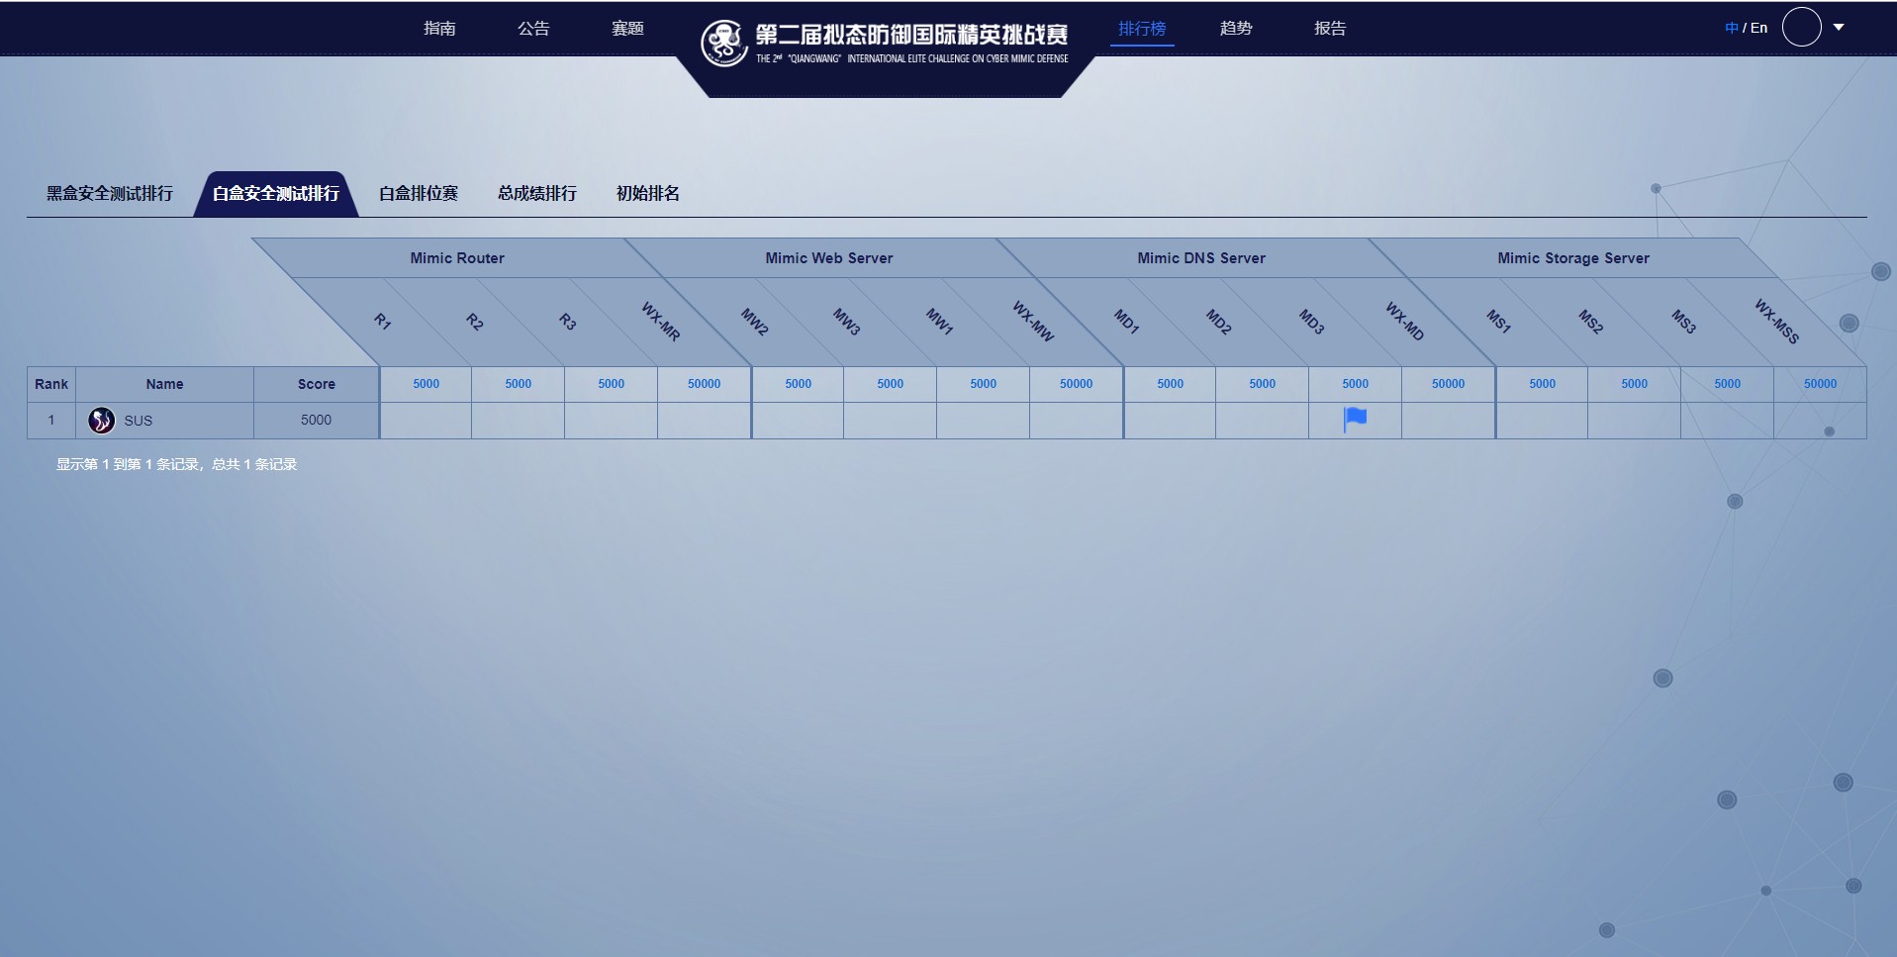Click the WX-MW column header
The image size is (1897, 957).
(x=1033, y=322)
